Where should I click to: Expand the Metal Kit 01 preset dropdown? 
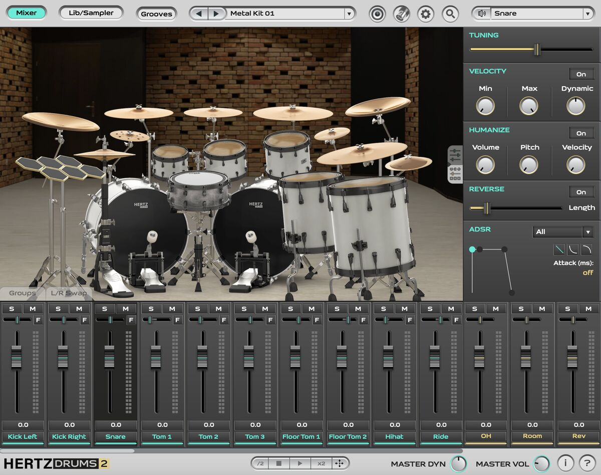click(349, 14)
